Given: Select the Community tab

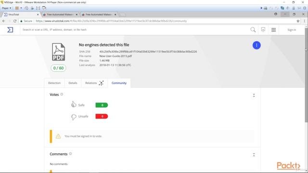Looking at the screenshot, I should (x=119, y=83).
